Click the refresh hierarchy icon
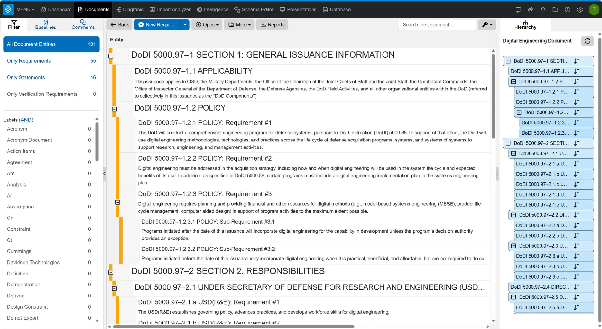This screenshot has height=329, width=602. [x=587, y=41]
